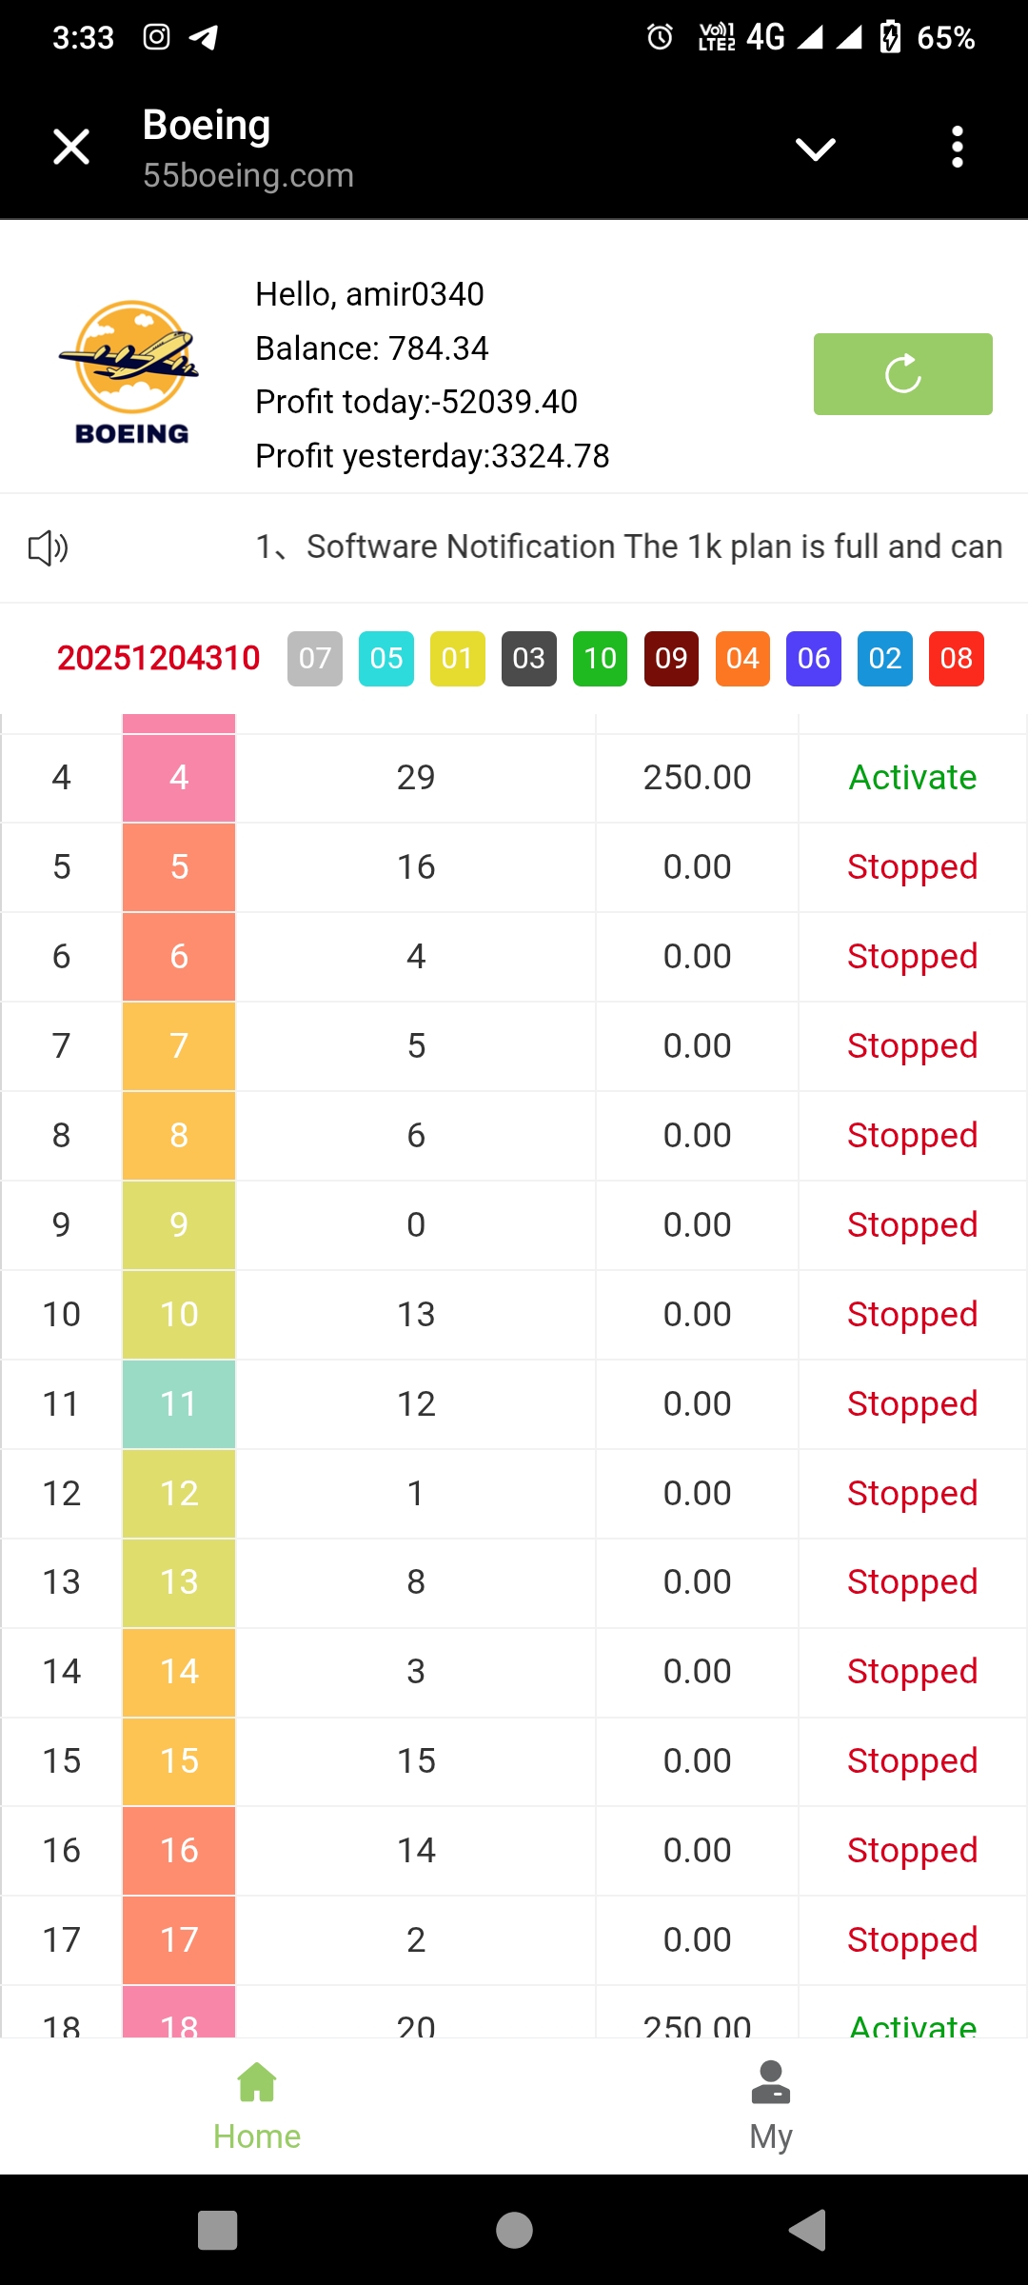Tap the My profile person icon
This screenshot has height=2285, width=1028.
(770, 2082)
